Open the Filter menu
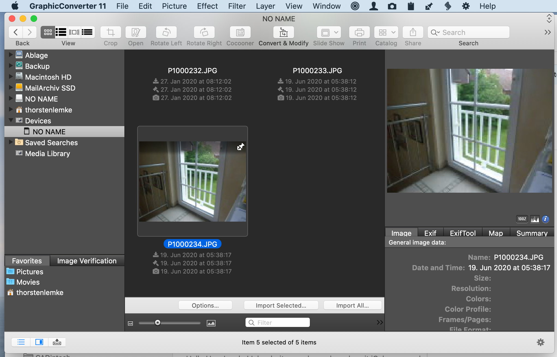557x357 pixels. click(x=237, y=6)
